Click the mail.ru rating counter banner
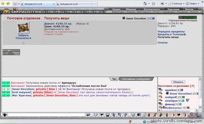 [x=11, y=52]
